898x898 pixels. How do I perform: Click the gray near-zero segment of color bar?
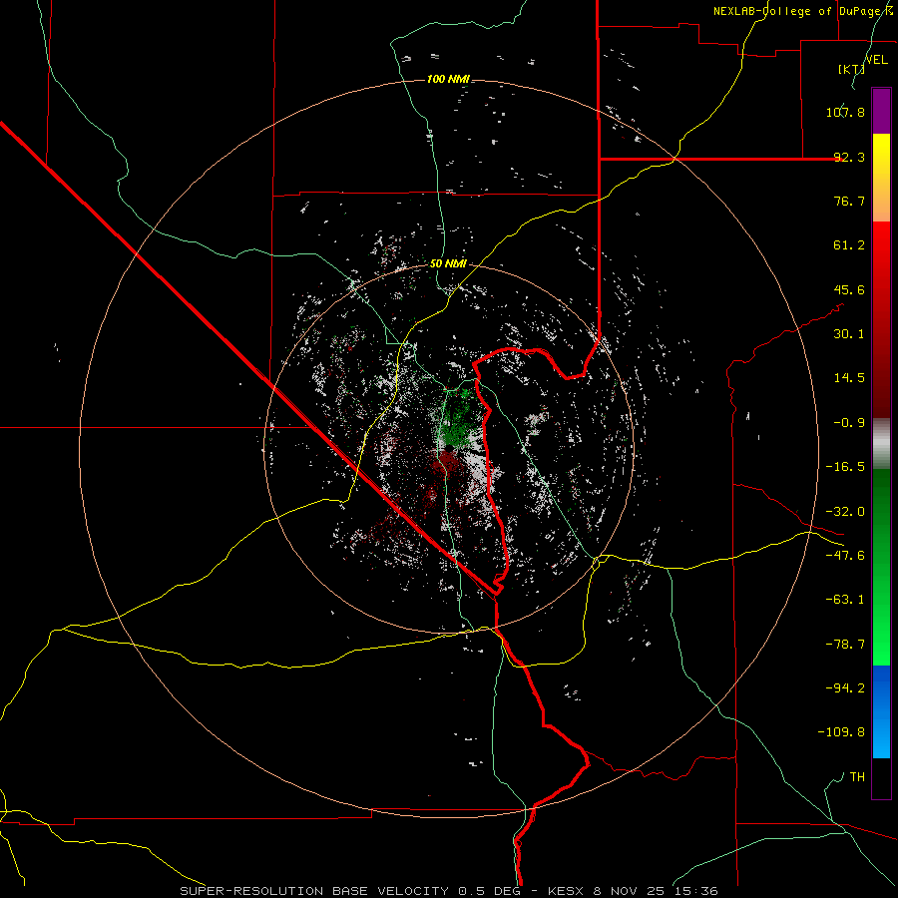pyautogui.click(x=881, y=444)
